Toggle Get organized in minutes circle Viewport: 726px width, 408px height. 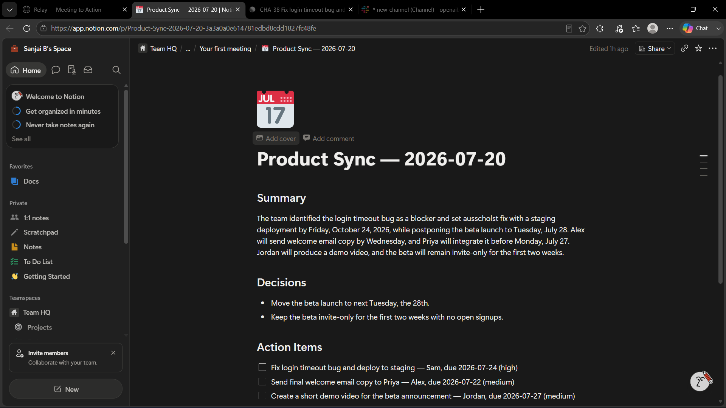point(16,111)
